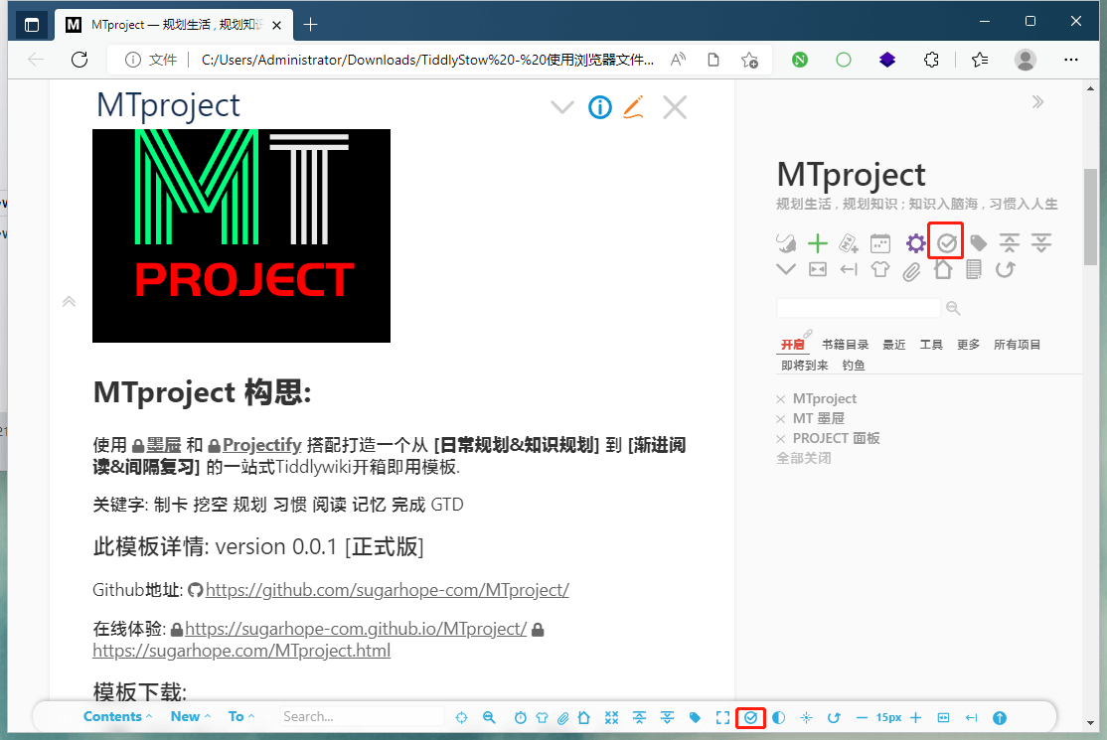
Task: Switch to 最近 tab
Action: coord(893,345)
